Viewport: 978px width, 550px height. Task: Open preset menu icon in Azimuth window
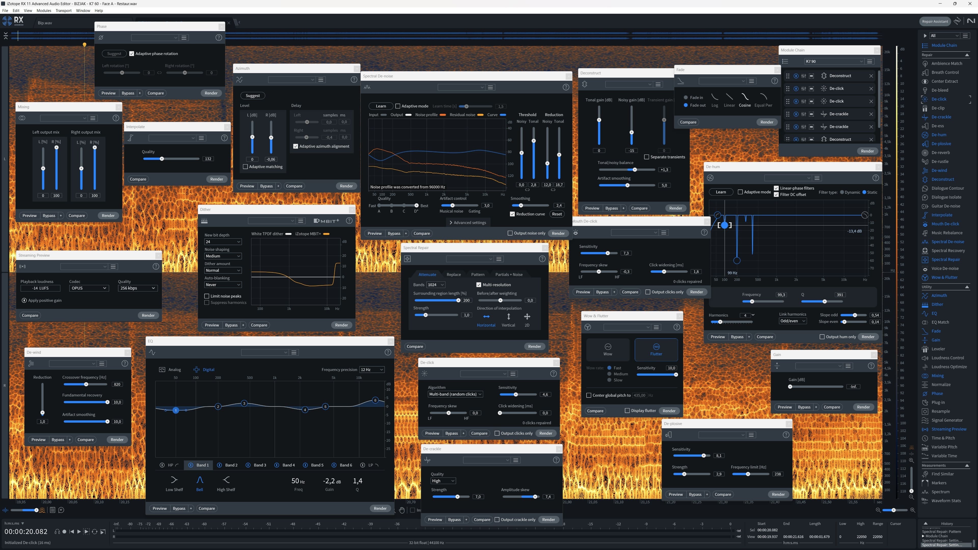click(x=321, y=80)
